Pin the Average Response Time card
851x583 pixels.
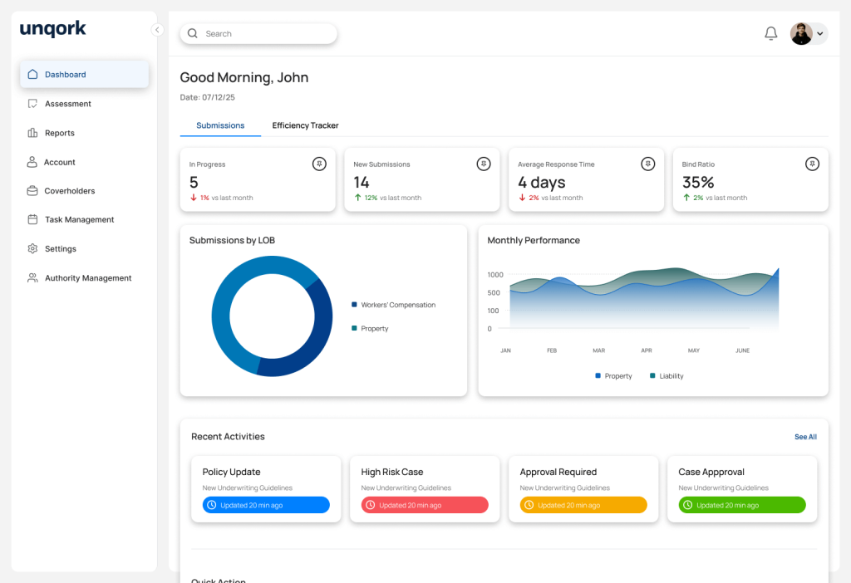click(x=648, y=164)
